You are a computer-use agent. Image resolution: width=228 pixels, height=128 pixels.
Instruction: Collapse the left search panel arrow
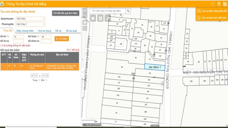(x=83, y=72)
